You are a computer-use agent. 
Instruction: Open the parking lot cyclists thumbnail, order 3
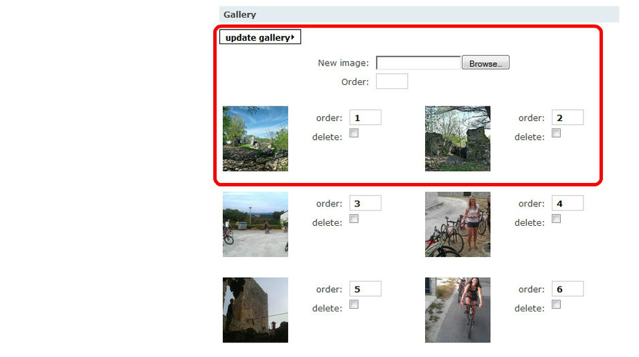(x=255, y=224)
